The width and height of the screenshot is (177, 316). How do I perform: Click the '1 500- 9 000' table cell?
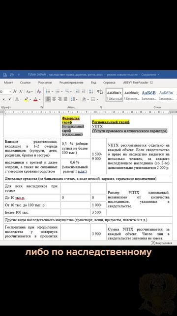pyautogui.click(x=98, y=157)
